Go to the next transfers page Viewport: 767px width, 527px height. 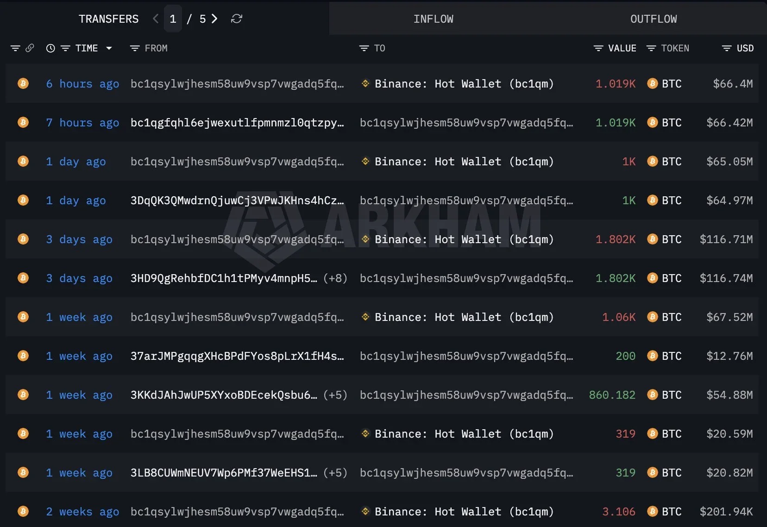click(214, 19)
